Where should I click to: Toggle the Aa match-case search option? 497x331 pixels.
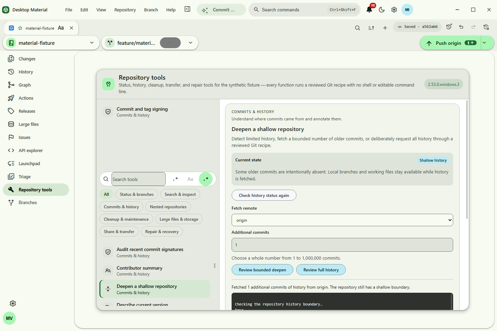[x=190, y=179]
